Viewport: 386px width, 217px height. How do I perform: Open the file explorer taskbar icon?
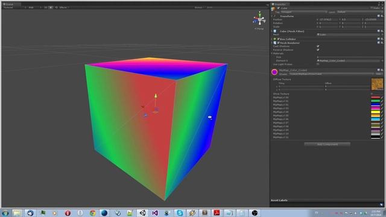[17, 213]
